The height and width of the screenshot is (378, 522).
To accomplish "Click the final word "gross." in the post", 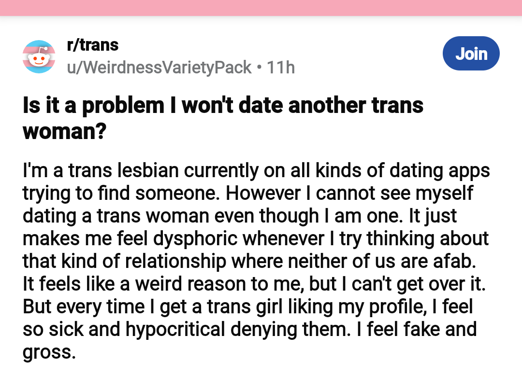I will (x=49, y=352).
